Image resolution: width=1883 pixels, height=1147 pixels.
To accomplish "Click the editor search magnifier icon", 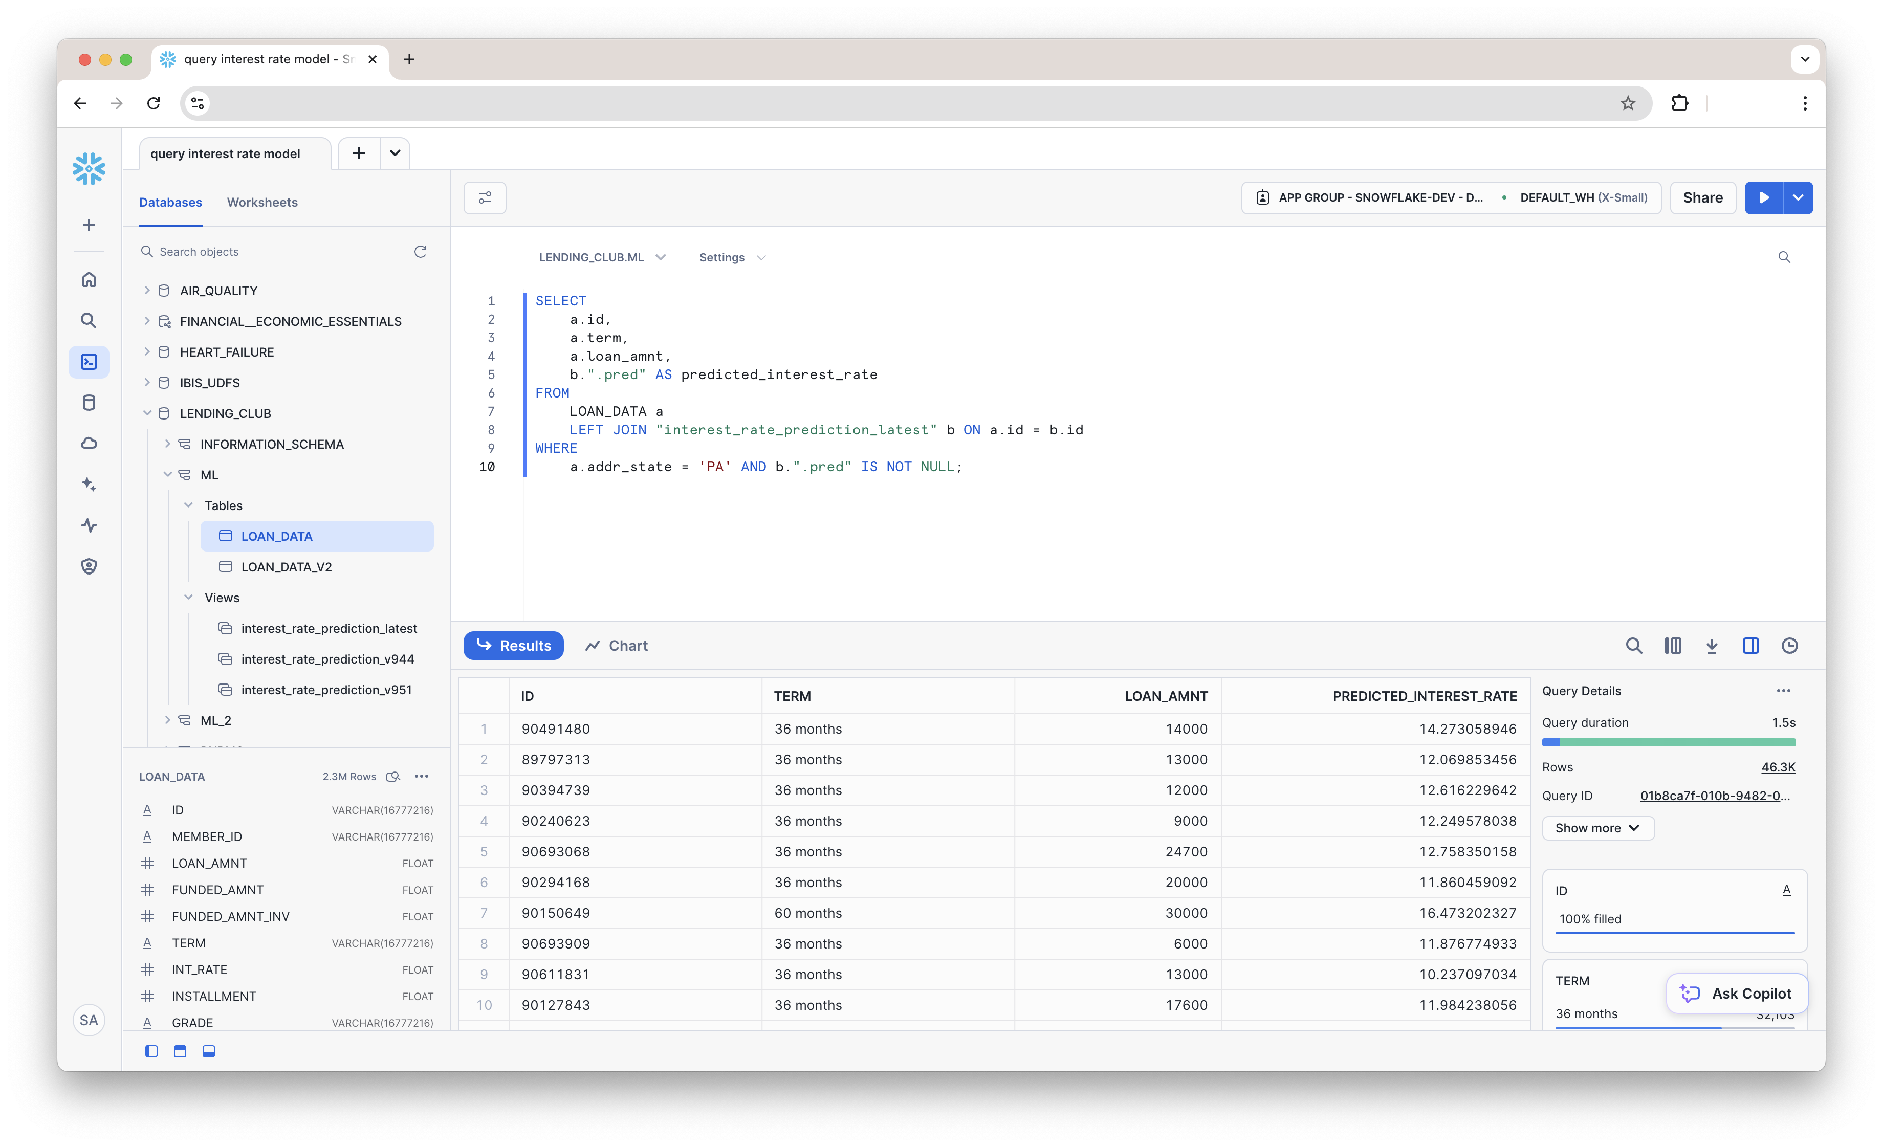I will pos(1784,257).
